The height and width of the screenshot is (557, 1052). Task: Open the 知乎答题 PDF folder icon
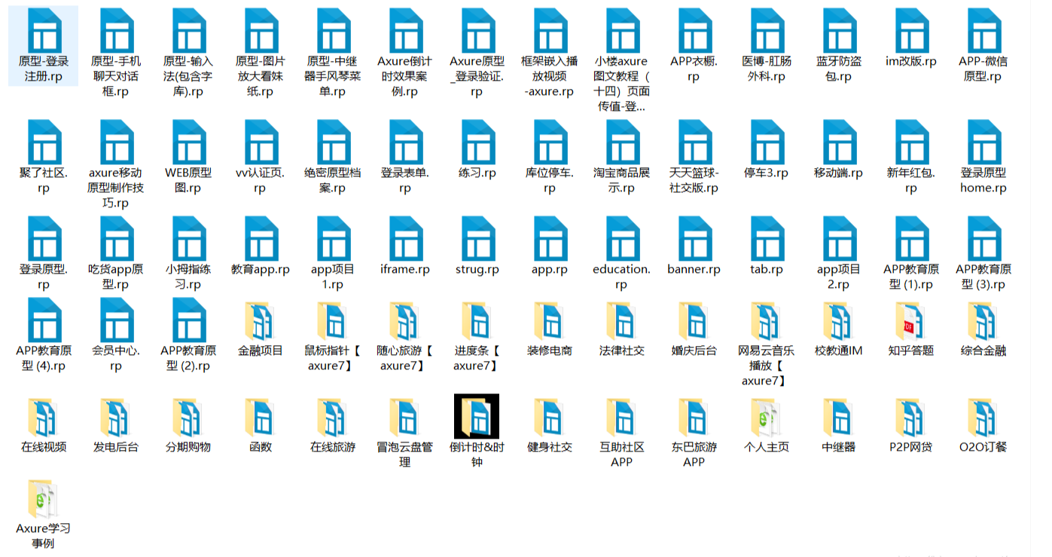tap(911, 321)
